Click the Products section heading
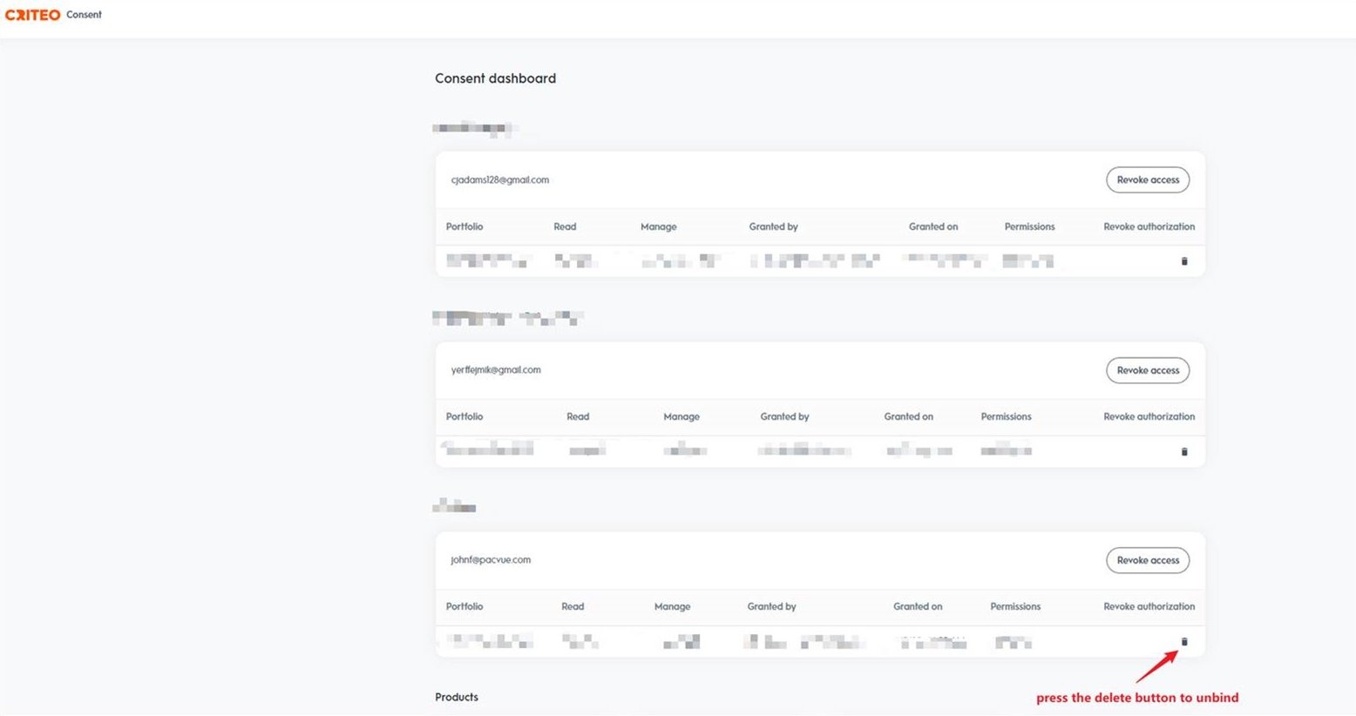 tap(457, 697)
